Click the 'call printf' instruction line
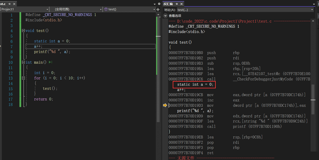Screen dimensions: 319x160 coord(225,126)
